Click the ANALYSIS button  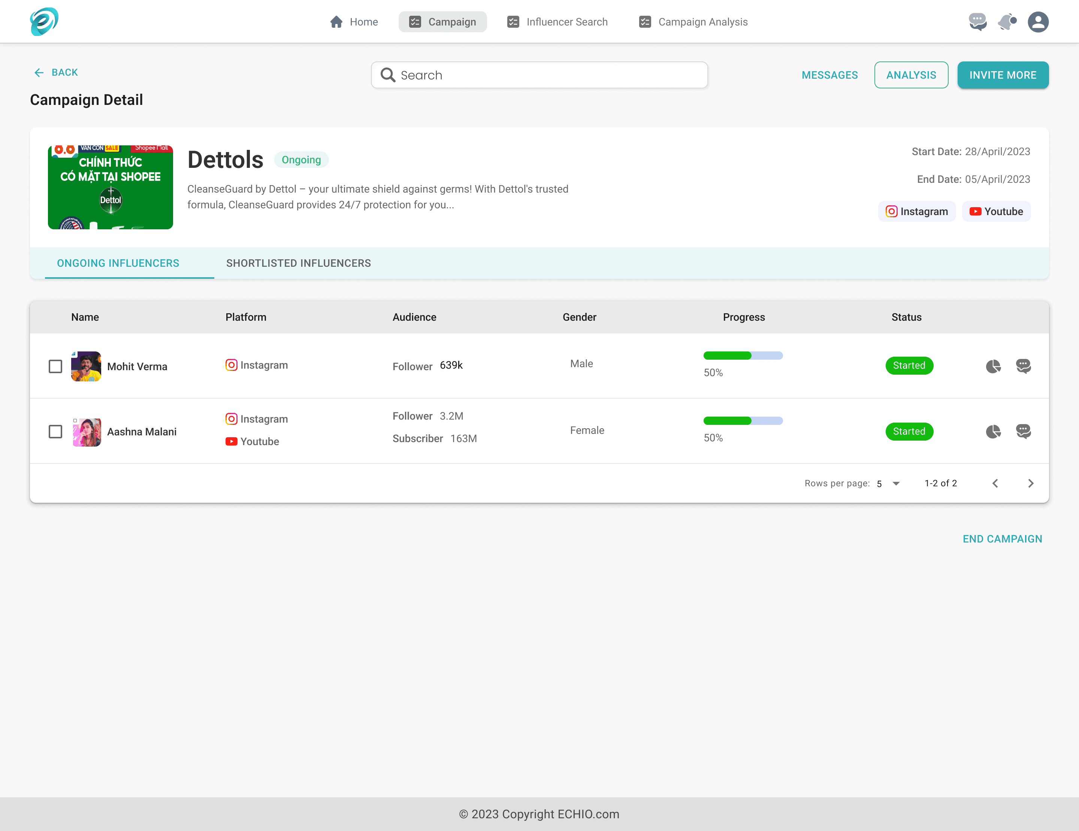pos(911,75)
